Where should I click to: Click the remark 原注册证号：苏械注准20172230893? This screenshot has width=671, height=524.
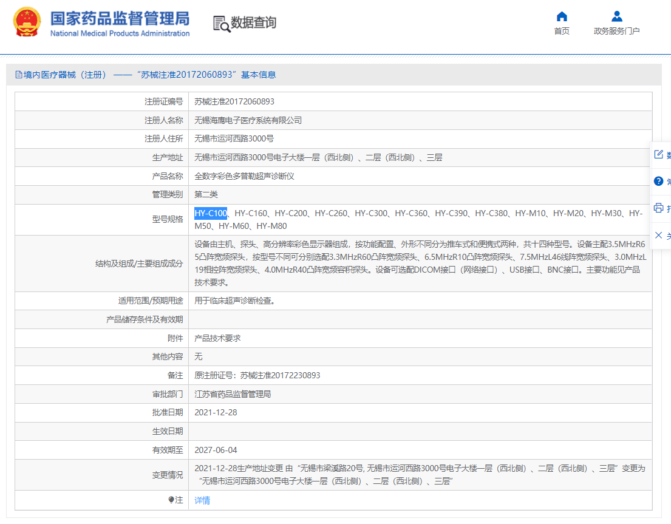tap(257, 375)
